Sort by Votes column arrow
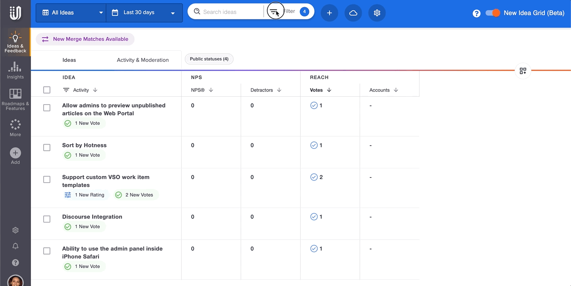This screenshot has height=286, width=571. 329,90
